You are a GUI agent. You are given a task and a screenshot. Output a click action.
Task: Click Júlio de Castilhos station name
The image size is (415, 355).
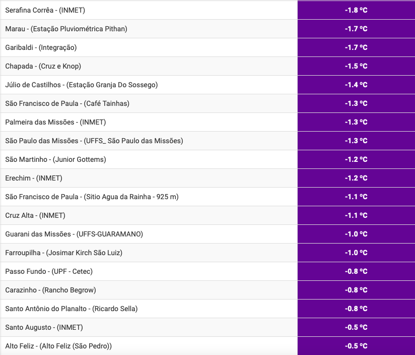pyautogui.click(x=81, y=85)
